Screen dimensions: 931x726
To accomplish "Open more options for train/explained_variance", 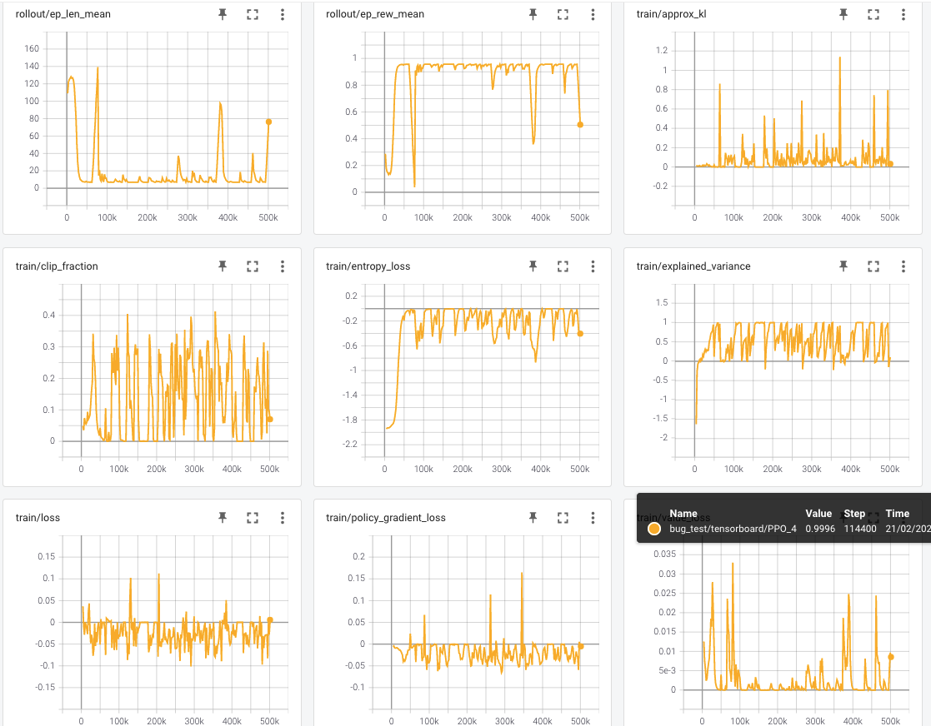I will [903, 266].
